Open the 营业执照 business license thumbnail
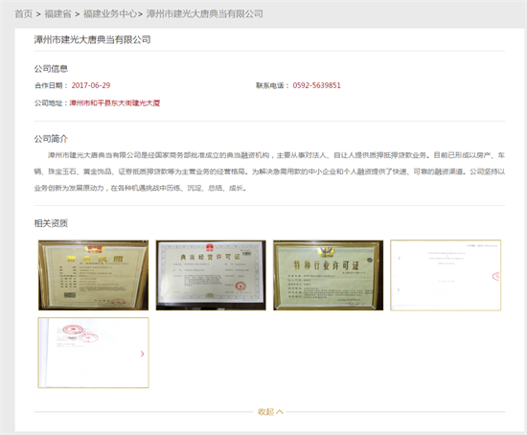 pos(94,275)
